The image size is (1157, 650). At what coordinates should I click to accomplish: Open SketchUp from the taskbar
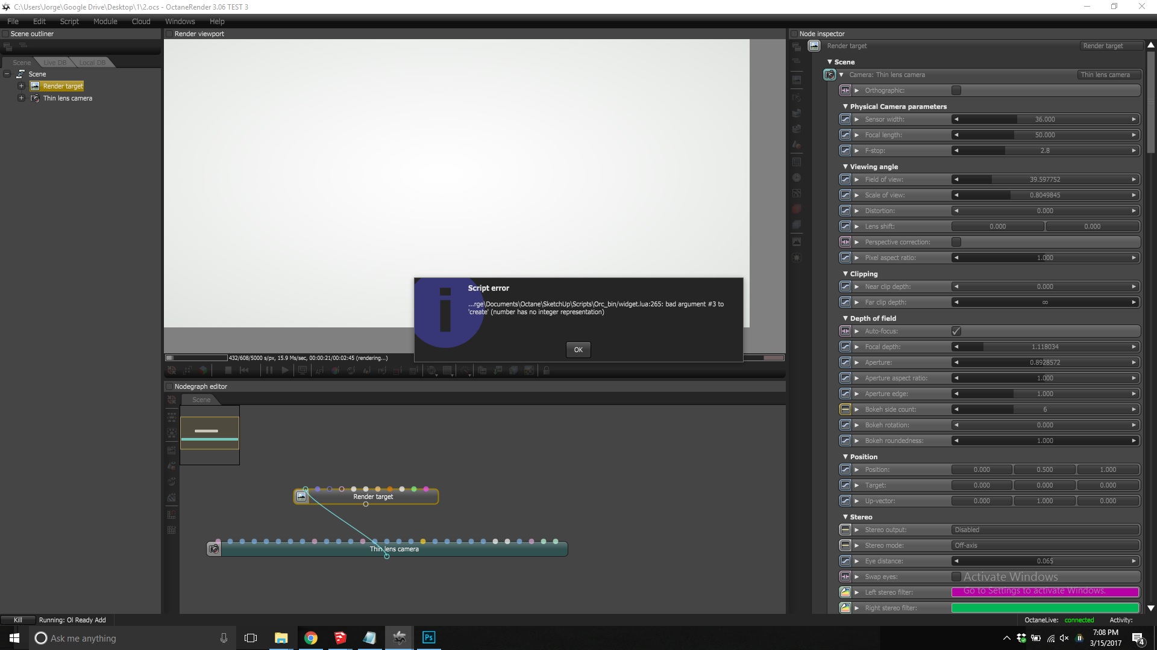[x=340, y=638]
